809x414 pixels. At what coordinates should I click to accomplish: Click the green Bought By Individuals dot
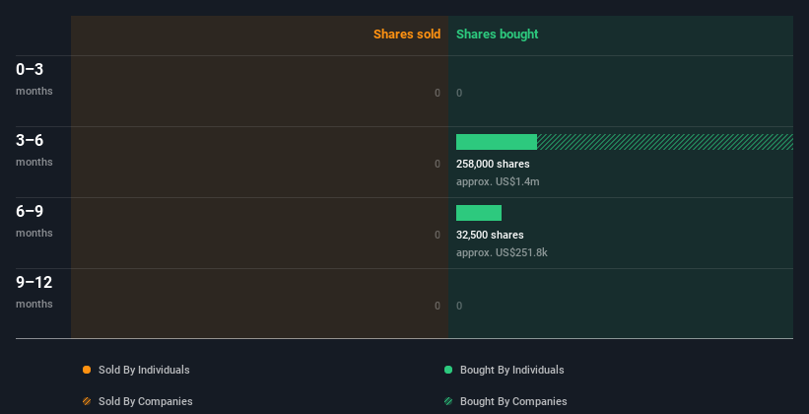pos(448,370)
